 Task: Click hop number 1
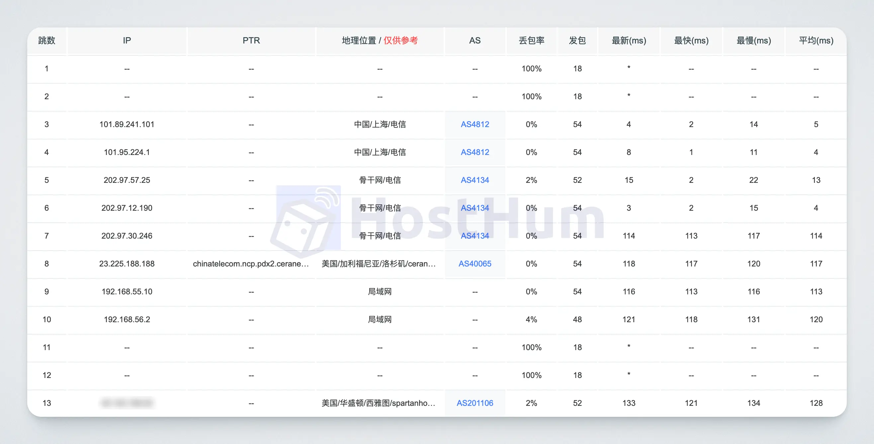tap(46, 68)
